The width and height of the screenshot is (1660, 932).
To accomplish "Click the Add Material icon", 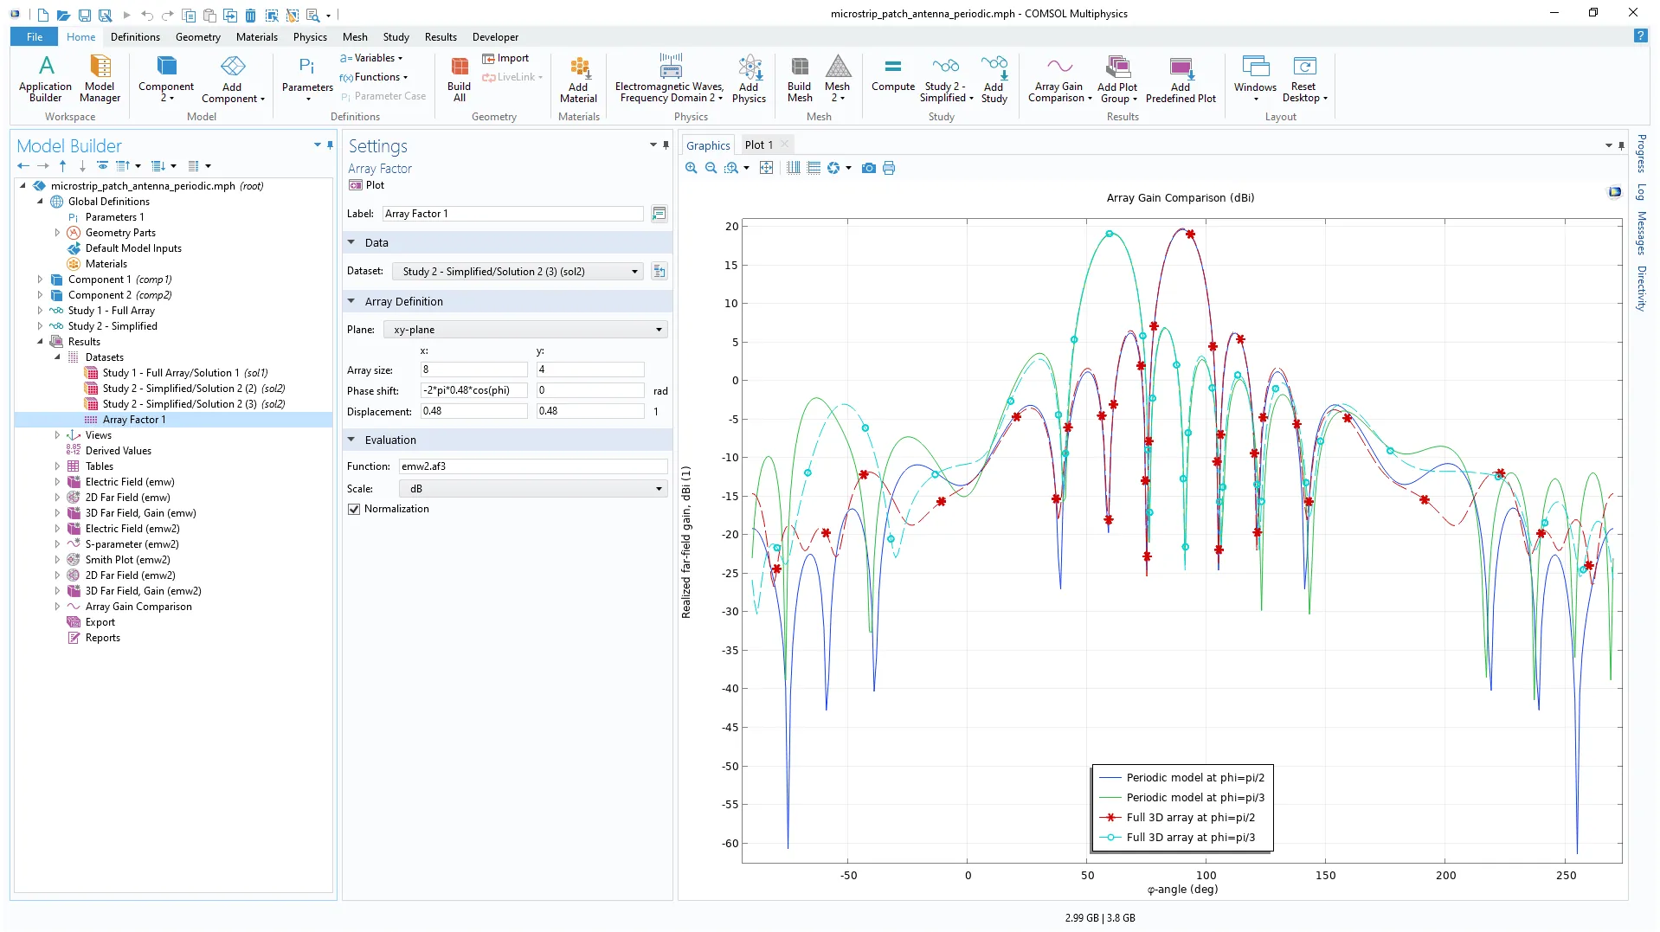I will tap(578, 78).
